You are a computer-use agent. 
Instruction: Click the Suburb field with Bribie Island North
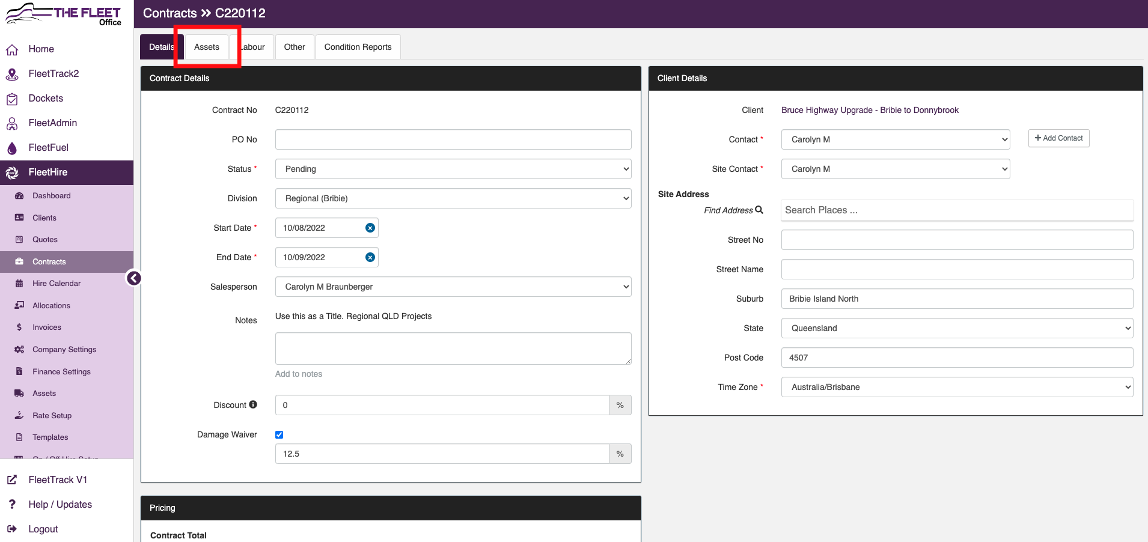pos(957,299)
